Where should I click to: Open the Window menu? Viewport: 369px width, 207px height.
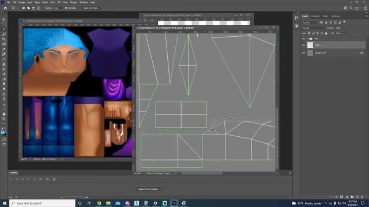[84, 2]
